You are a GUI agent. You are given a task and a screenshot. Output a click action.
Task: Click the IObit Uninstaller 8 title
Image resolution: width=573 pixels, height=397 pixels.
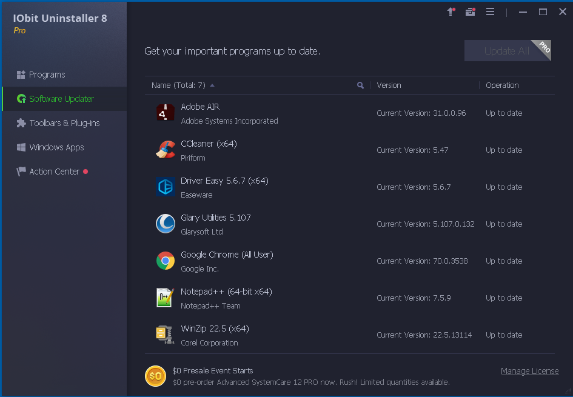pyautogui.click(x=60, y=18)
